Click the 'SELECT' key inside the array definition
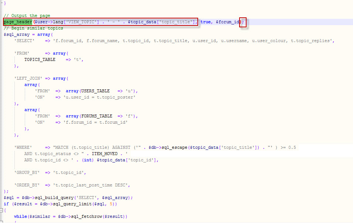This screenshot has width=353, height=223. point(24,41)
